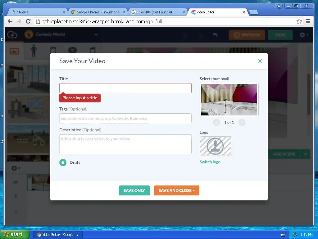The width and height of the screenshot is (318, 239).
Task: Close the Google Chrome - Download tab
Action: pyautogui.click(x=124, y=12)
